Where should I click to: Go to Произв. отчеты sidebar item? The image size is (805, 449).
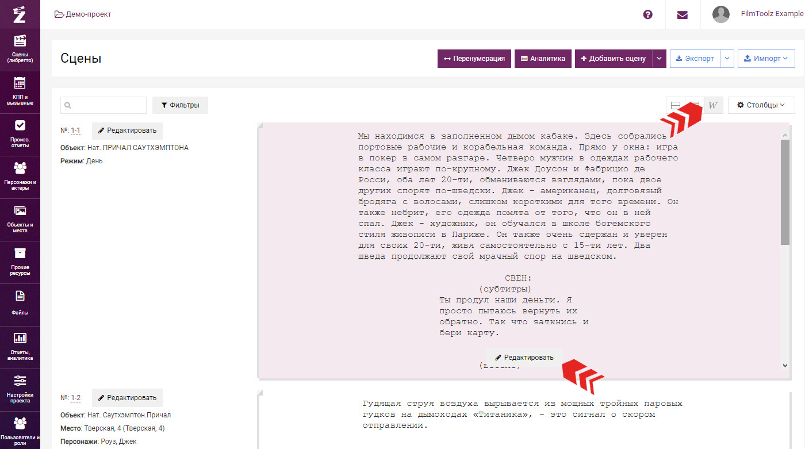(x=20, y=135)
